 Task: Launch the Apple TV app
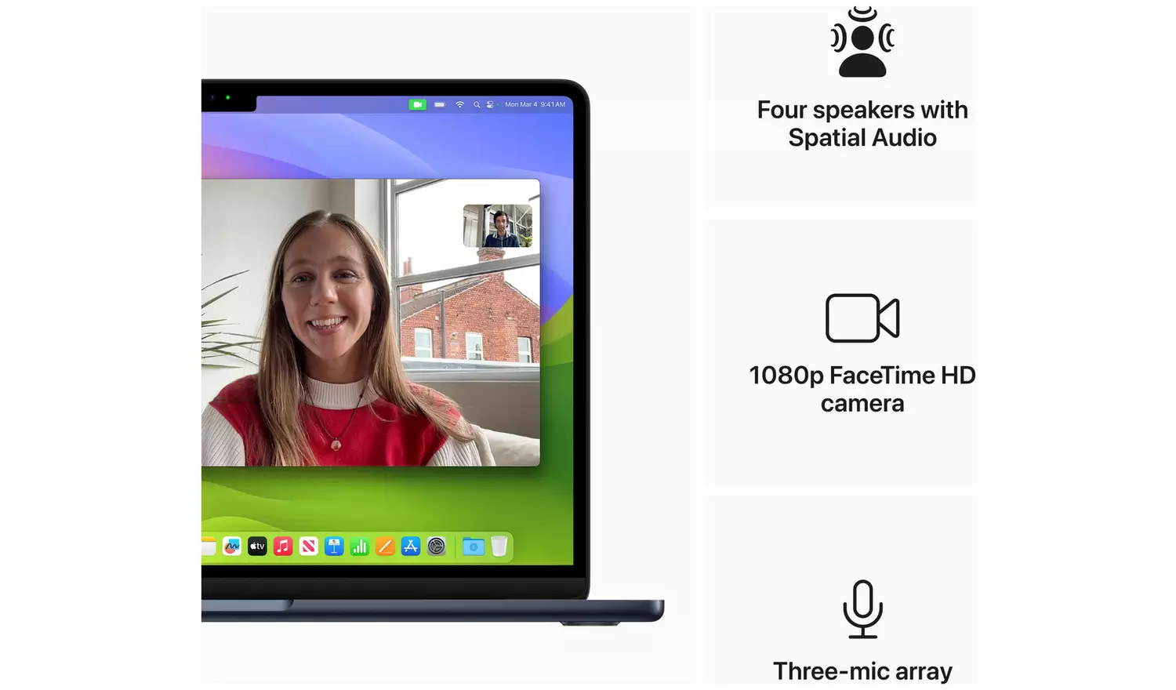point(257,547)
